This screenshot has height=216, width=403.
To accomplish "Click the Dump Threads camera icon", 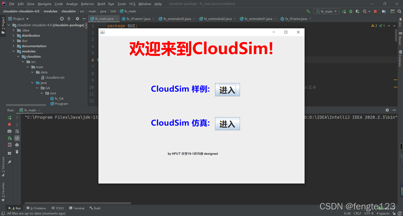I will 9,131.
